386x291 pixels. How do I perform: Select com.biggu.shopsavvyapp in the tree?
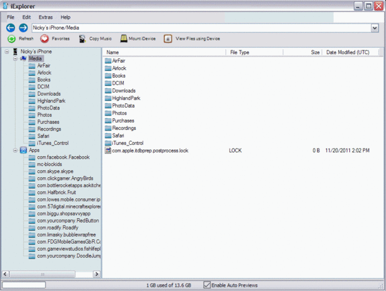(x=64, y=214)
